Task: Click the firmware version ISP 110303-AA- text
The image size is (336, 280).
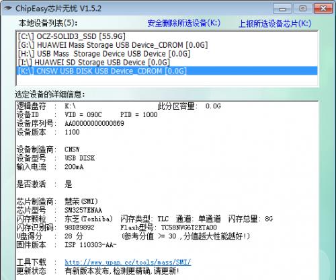Action: [91, 245]
